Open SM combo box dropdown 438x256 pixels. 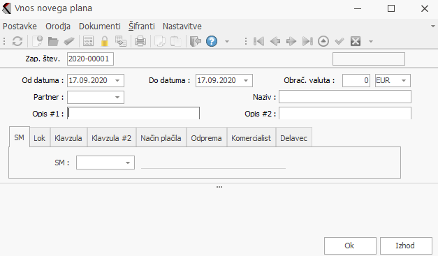pos(128,163)
